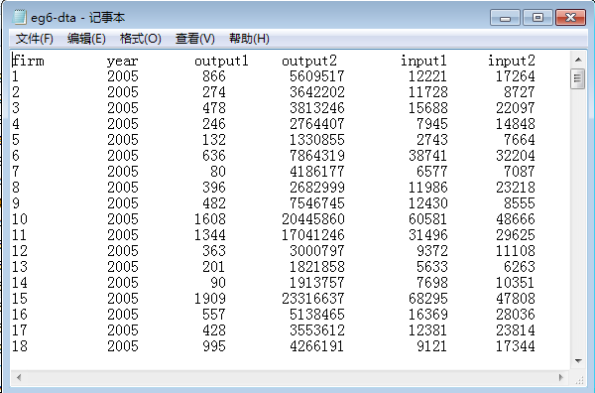This screenshot has width=595, height=393.
Task: Click the 'output1' header text
Action: point(221,61)
